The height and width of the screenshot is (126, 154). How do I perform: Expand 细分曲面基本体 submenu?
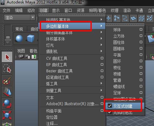[72, 33]
